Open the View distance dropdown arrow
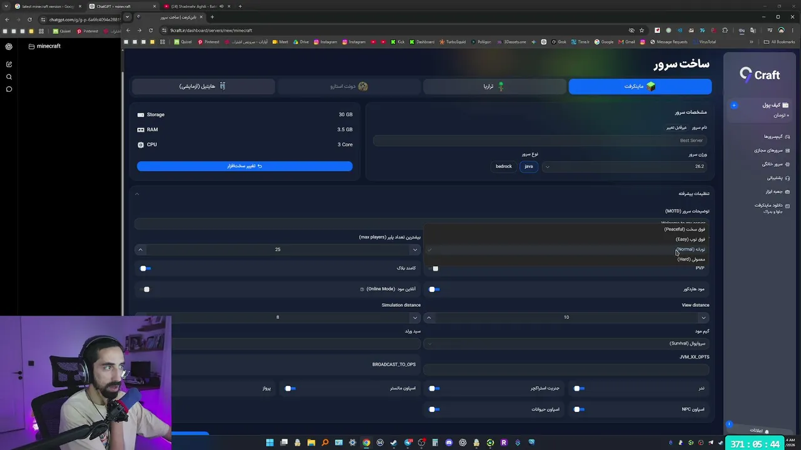The height and width of the screenshot is (450, 801). pyautogui.click(x=703, y=317)
